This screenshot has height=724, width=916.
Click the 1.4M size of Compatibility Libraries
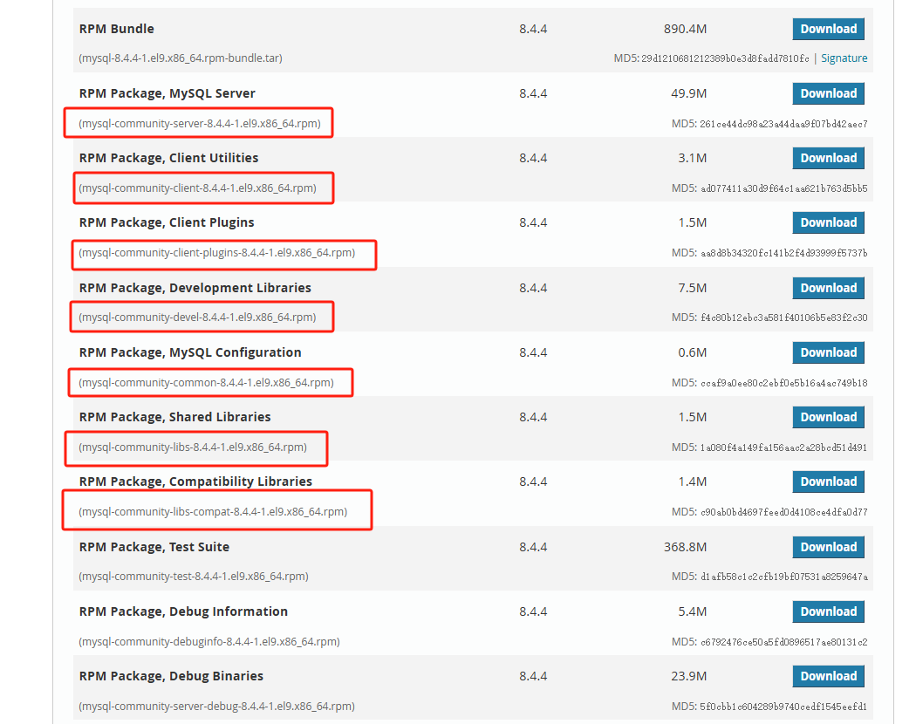pyautogui.click(x=693, y=482)
